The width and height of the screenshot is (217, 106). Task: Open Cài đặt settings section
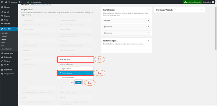9,65
